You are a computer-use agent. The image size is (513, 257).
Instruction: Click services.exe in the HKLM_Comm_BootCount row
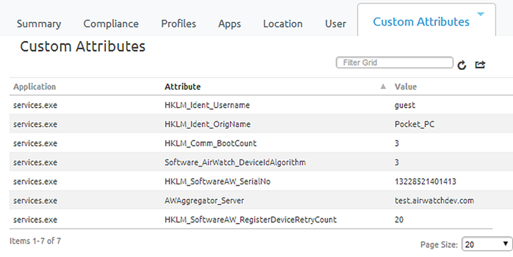click(35, 143)
